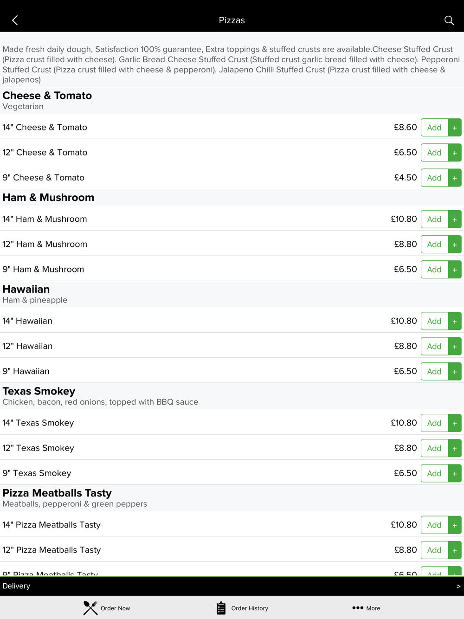This screenshot has height=619, width=464.
Task: Tap the plus icon for 12" Ham & Mushroom
Action: [x=455, y=245]
